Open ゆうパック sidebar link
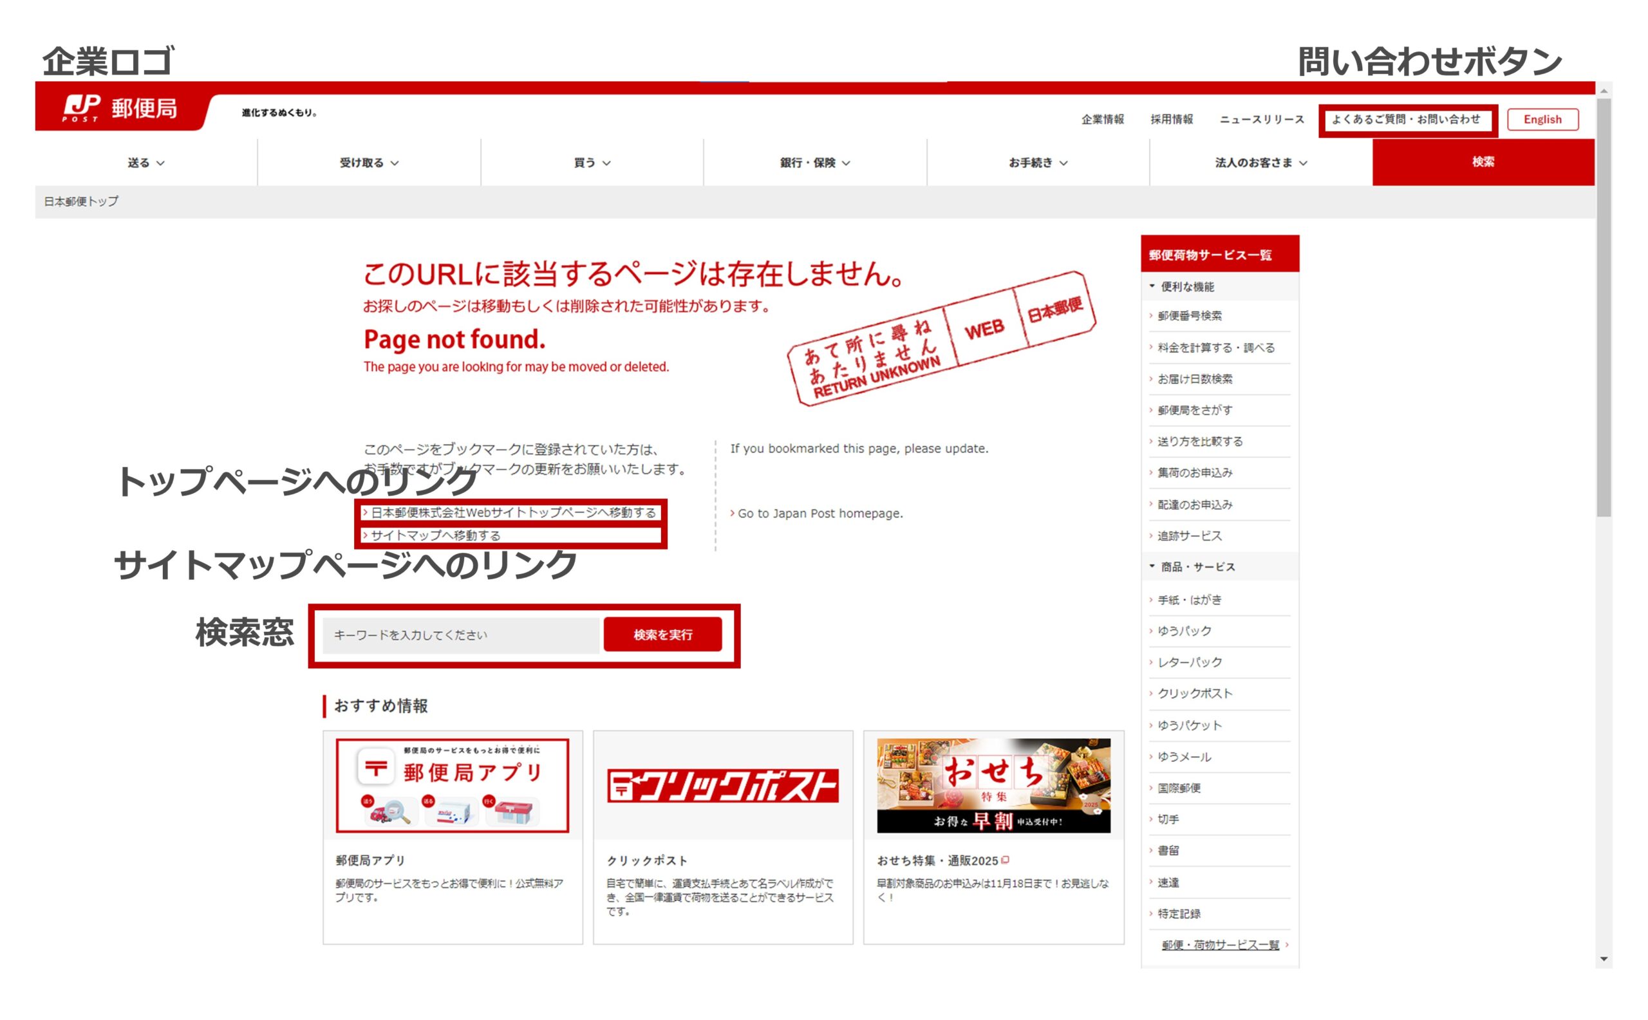Image resolution: width=1648 pixels, height=1020 pixels. (x=1184, y=631)
